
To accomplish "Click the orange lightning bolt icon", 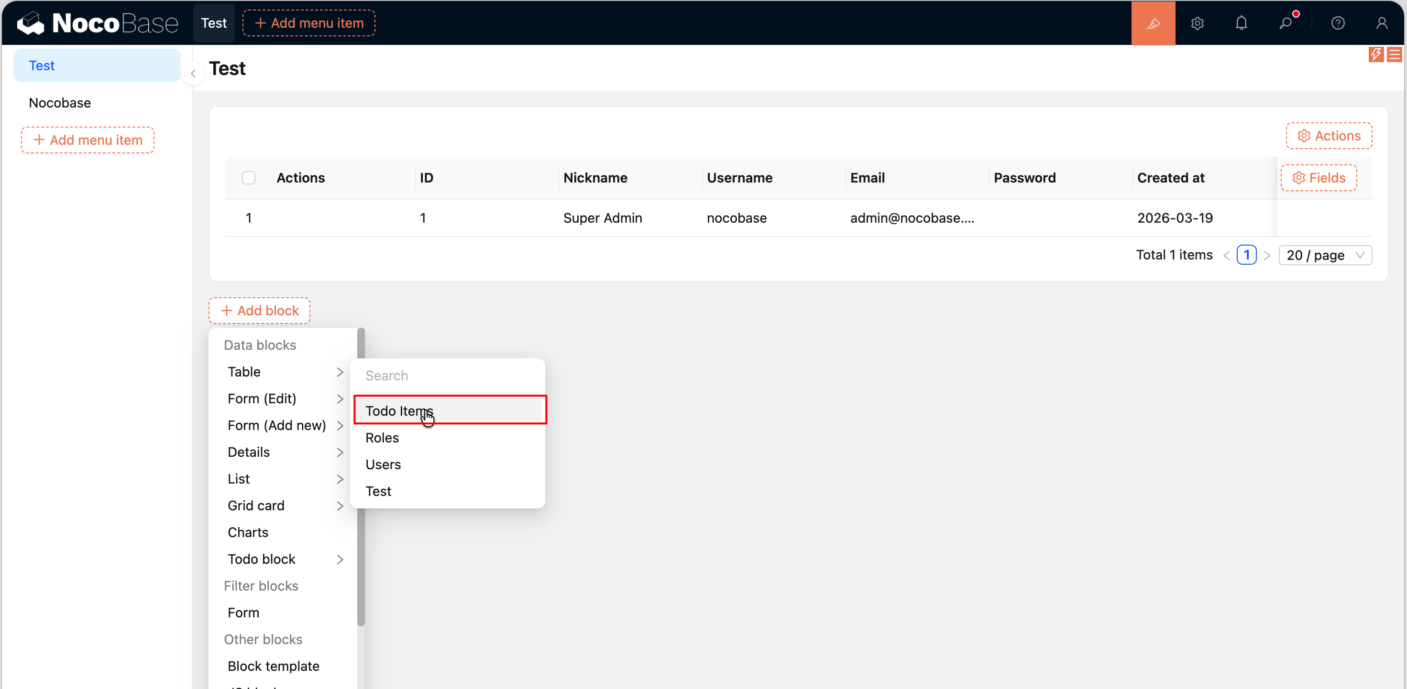I will (x=1375, y=54).
